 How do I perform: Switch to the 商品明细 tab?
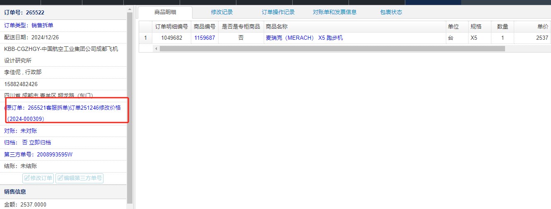click(165, 12)
